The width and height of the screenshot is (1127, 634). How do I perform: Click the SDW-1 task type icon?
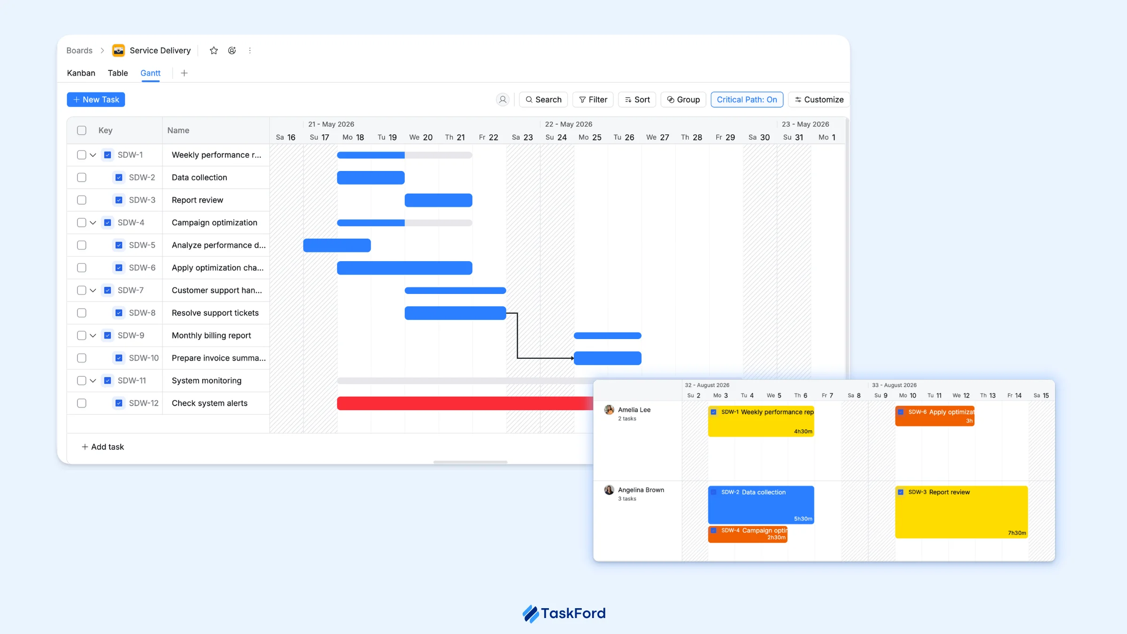coord(108,155)
